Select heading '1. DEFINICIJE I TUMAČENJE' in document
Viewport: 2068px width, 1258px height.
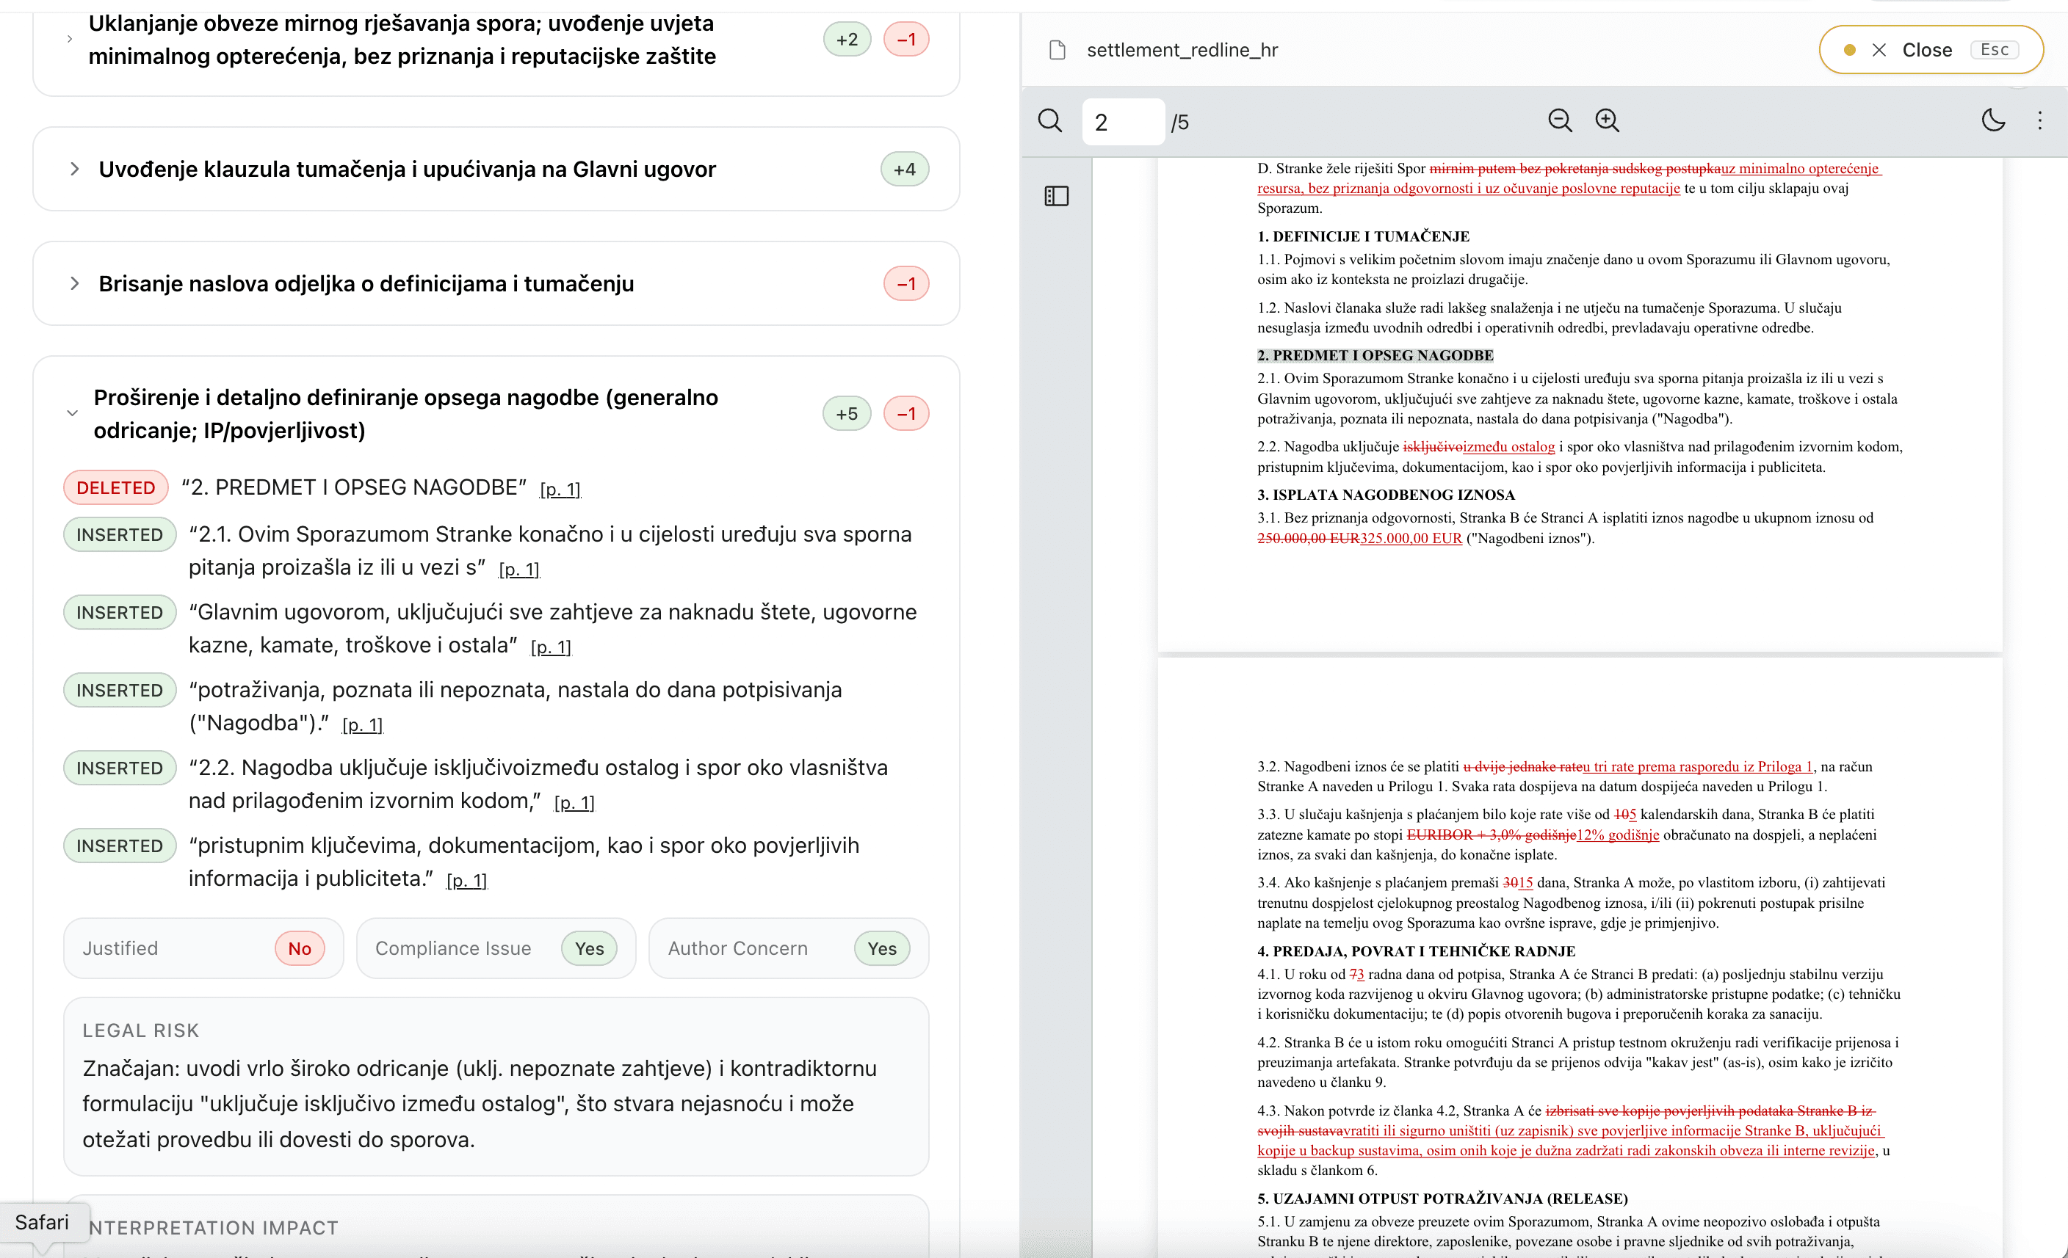click(1363, 236)
